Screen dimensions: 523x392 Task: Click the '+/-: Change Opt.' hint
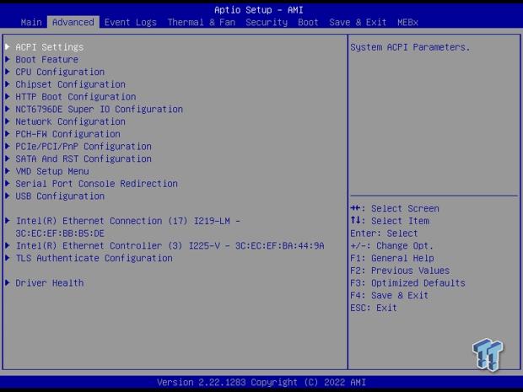(x=392, y=245)
